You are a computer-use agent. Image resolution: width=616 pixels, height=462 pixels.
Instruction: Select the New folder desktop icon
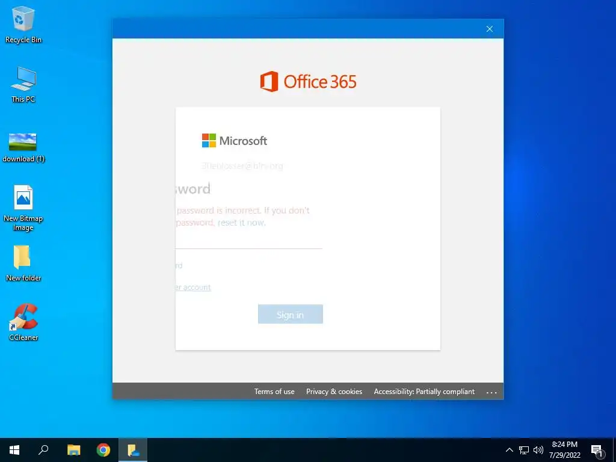coord(23,263)
